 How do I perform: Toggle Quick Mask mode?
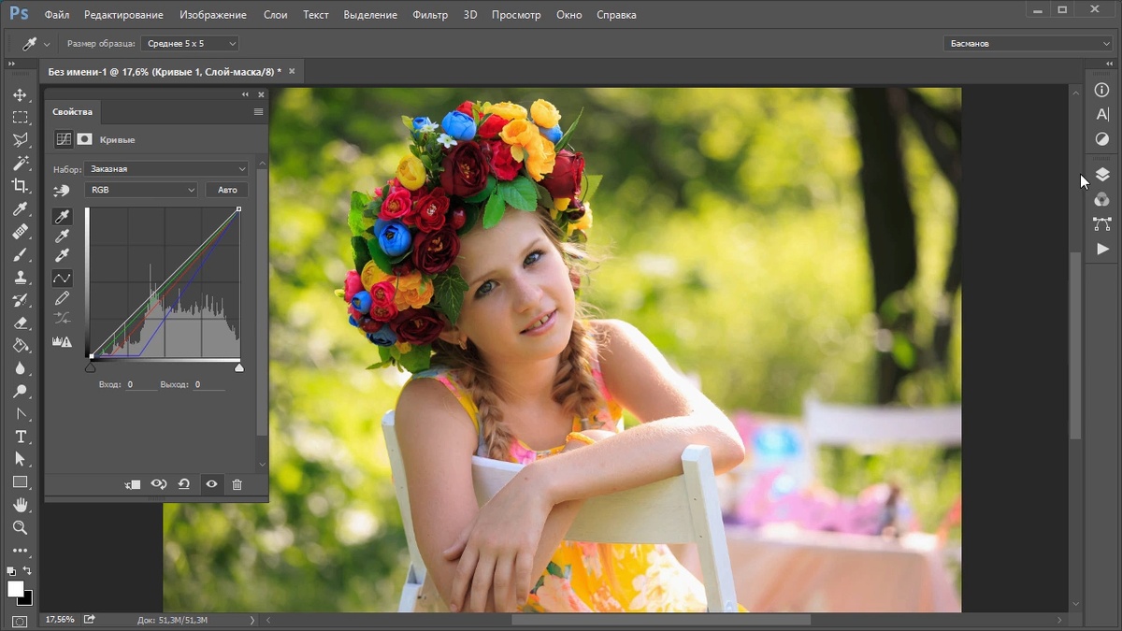click(x=20, y=621)
